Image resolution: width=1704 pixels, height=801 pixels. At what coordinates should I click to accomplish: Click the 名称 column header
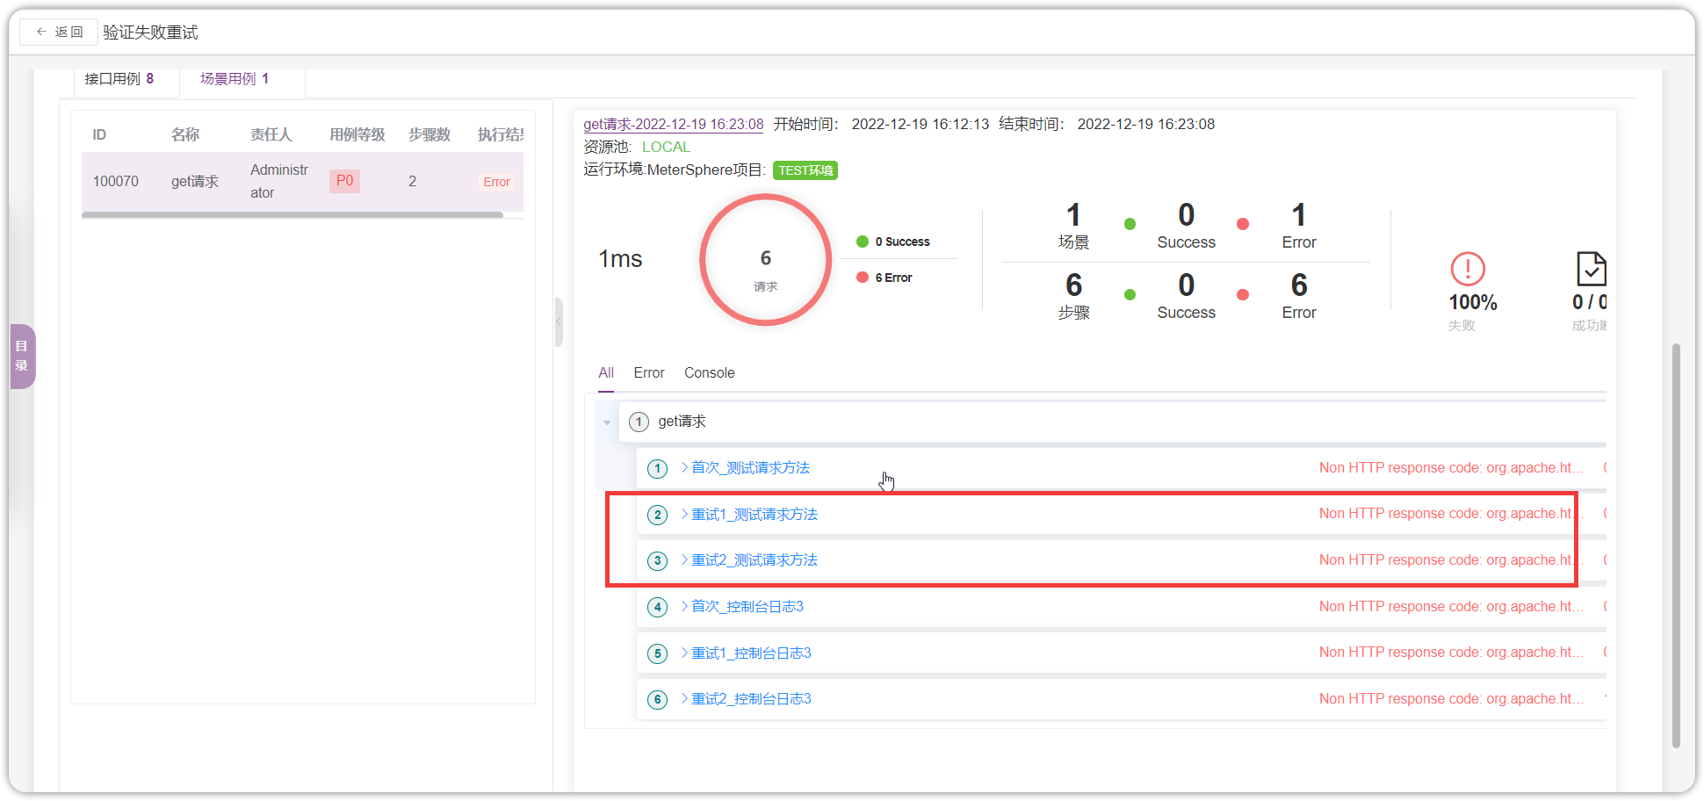tap(185, 134)
